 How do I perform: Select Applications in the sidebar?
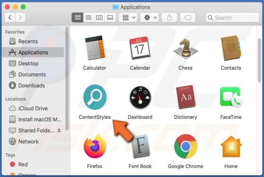click(33, 52)
